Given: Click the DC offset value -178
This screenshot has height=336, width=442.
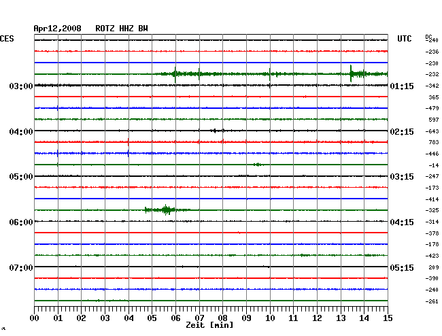Looking at the screenshot, I should tap(432, 244).
